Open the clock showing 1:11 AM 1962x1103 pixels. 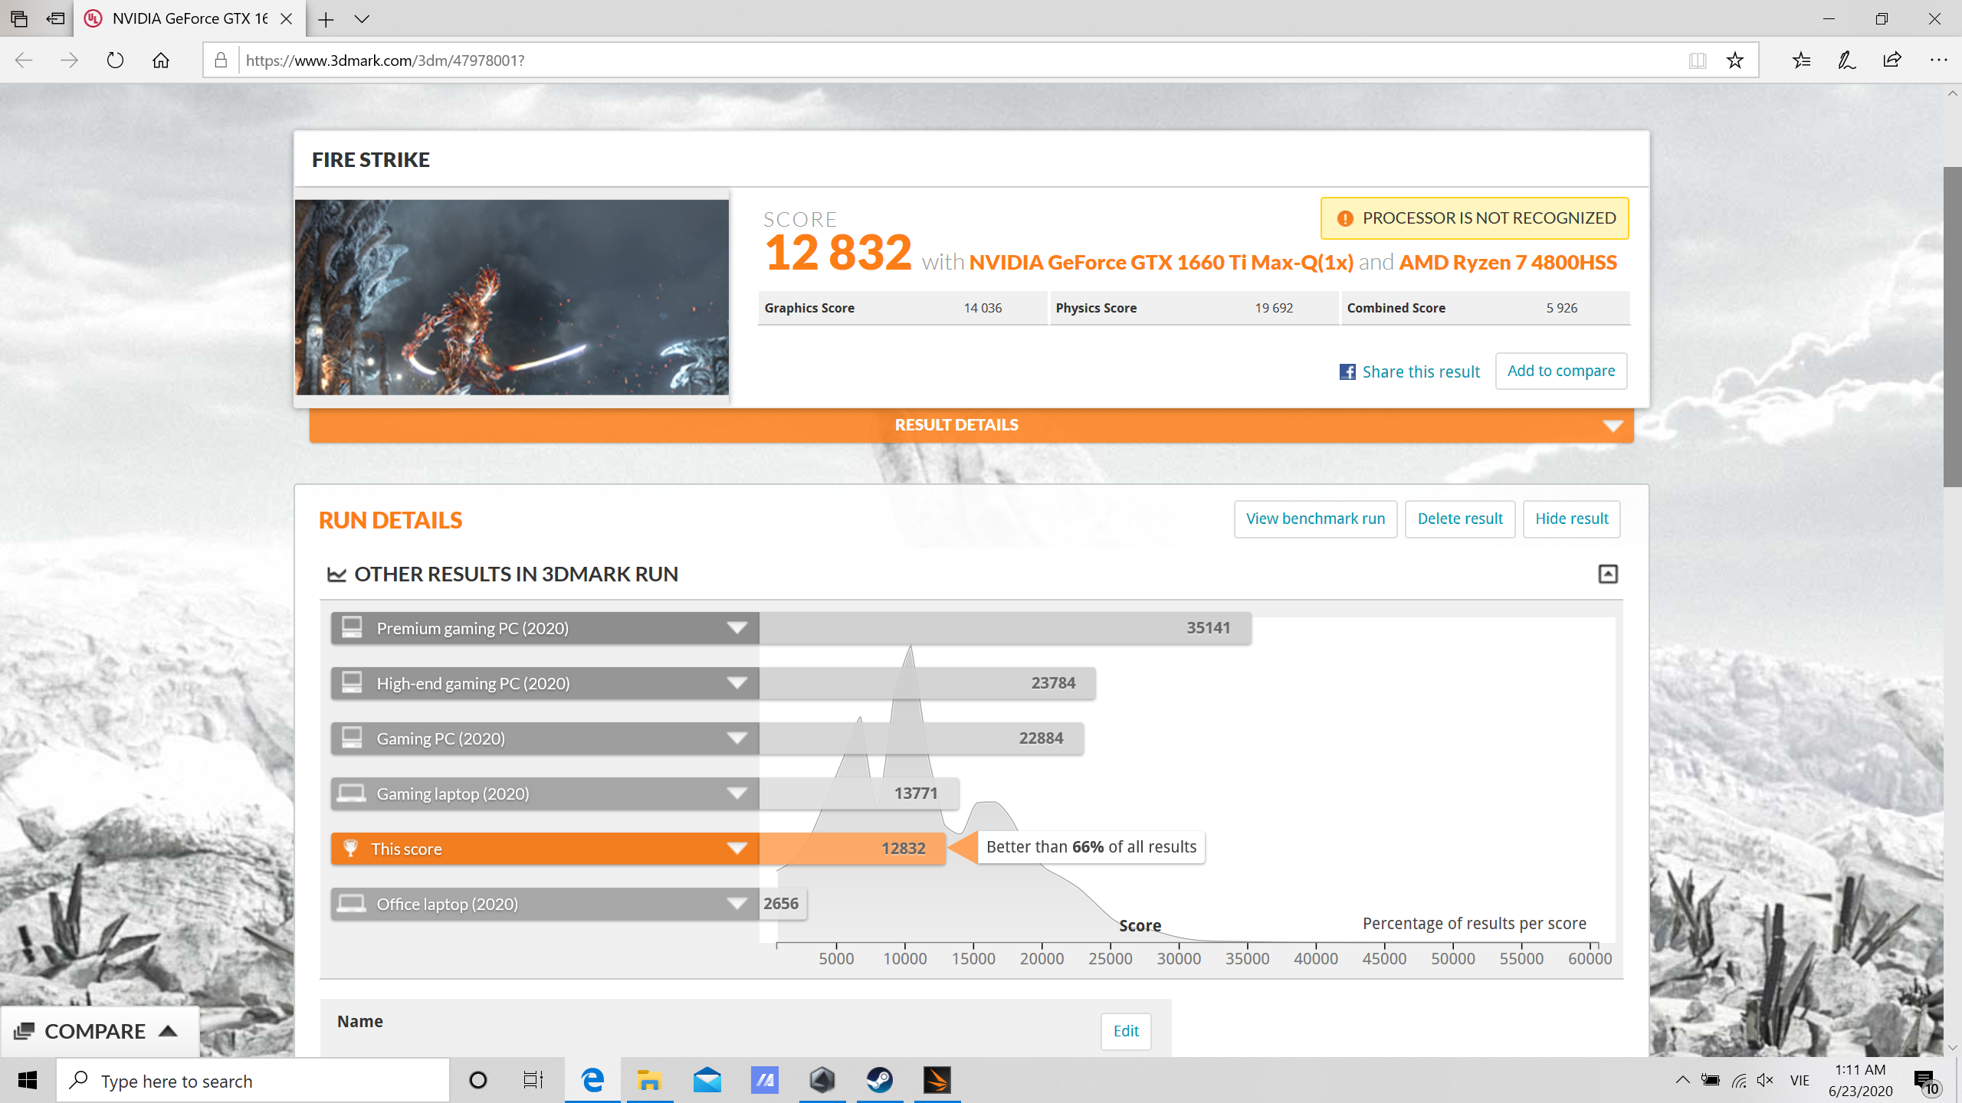pyautogui.click(x=1860, y=1080)
